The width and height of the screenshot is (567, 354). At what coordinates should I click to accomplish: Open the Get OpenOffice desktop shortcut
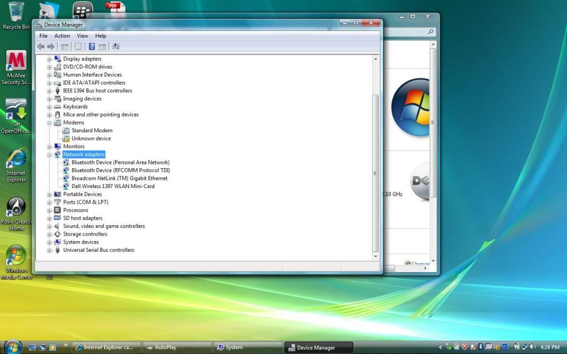[x=16, y=116]
